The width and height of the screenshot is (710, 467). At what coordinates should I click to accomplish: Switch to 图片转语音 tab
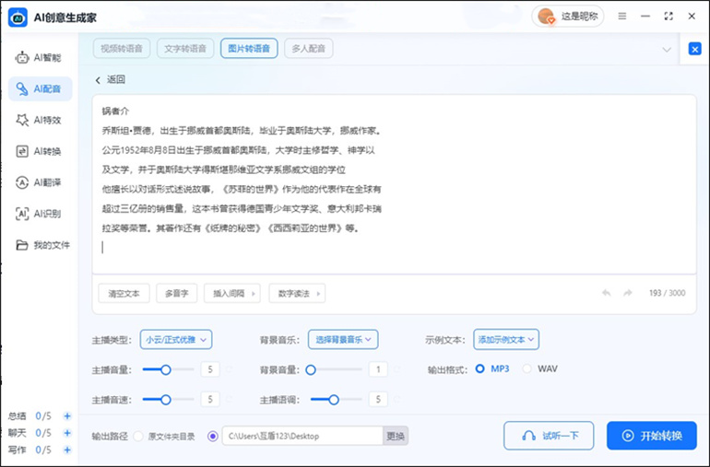(249, 49)
